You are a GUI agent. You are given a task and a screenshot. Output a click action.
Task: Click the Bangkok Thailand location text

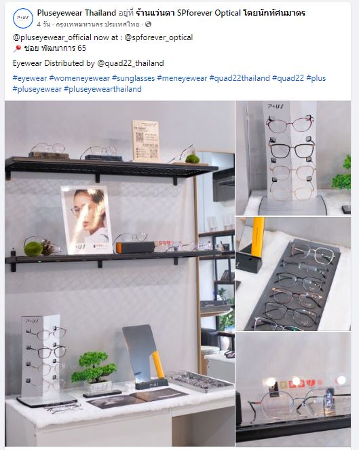point(98,24)
